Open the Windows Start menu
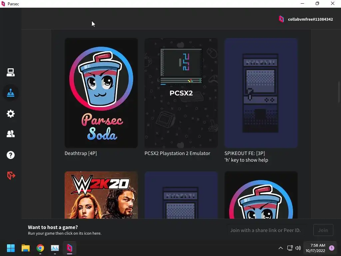The image size is (341, 256). (x=11, y=248)
